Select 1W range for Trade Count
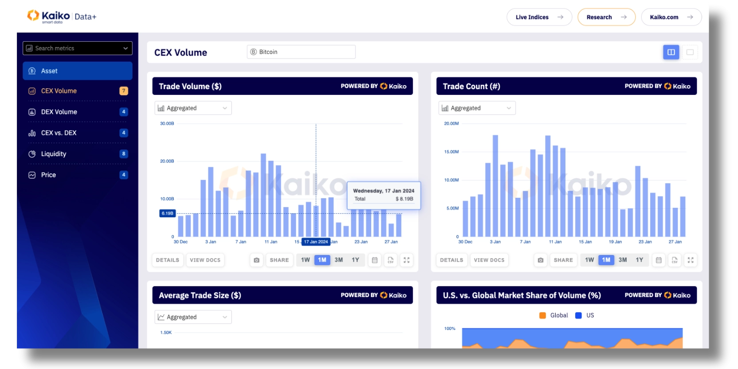The image size is (738, 369). point(589,260)
